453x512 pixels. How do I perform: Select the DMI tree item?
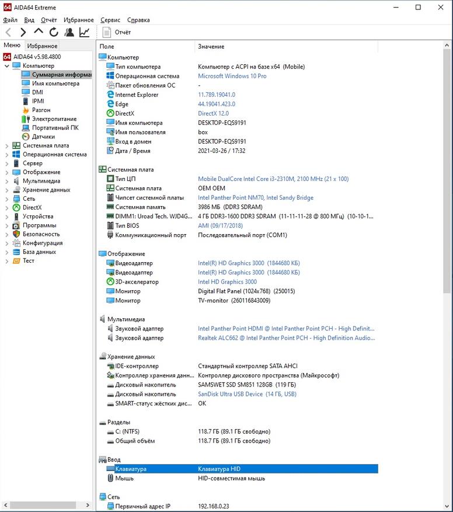[37, 92]
